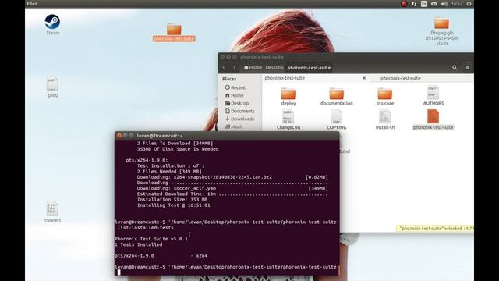Select the COPYING file

coord(336,119)
